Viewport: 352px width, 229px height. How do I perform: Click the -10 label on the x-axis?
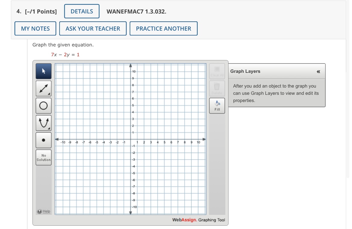(63, 142)
